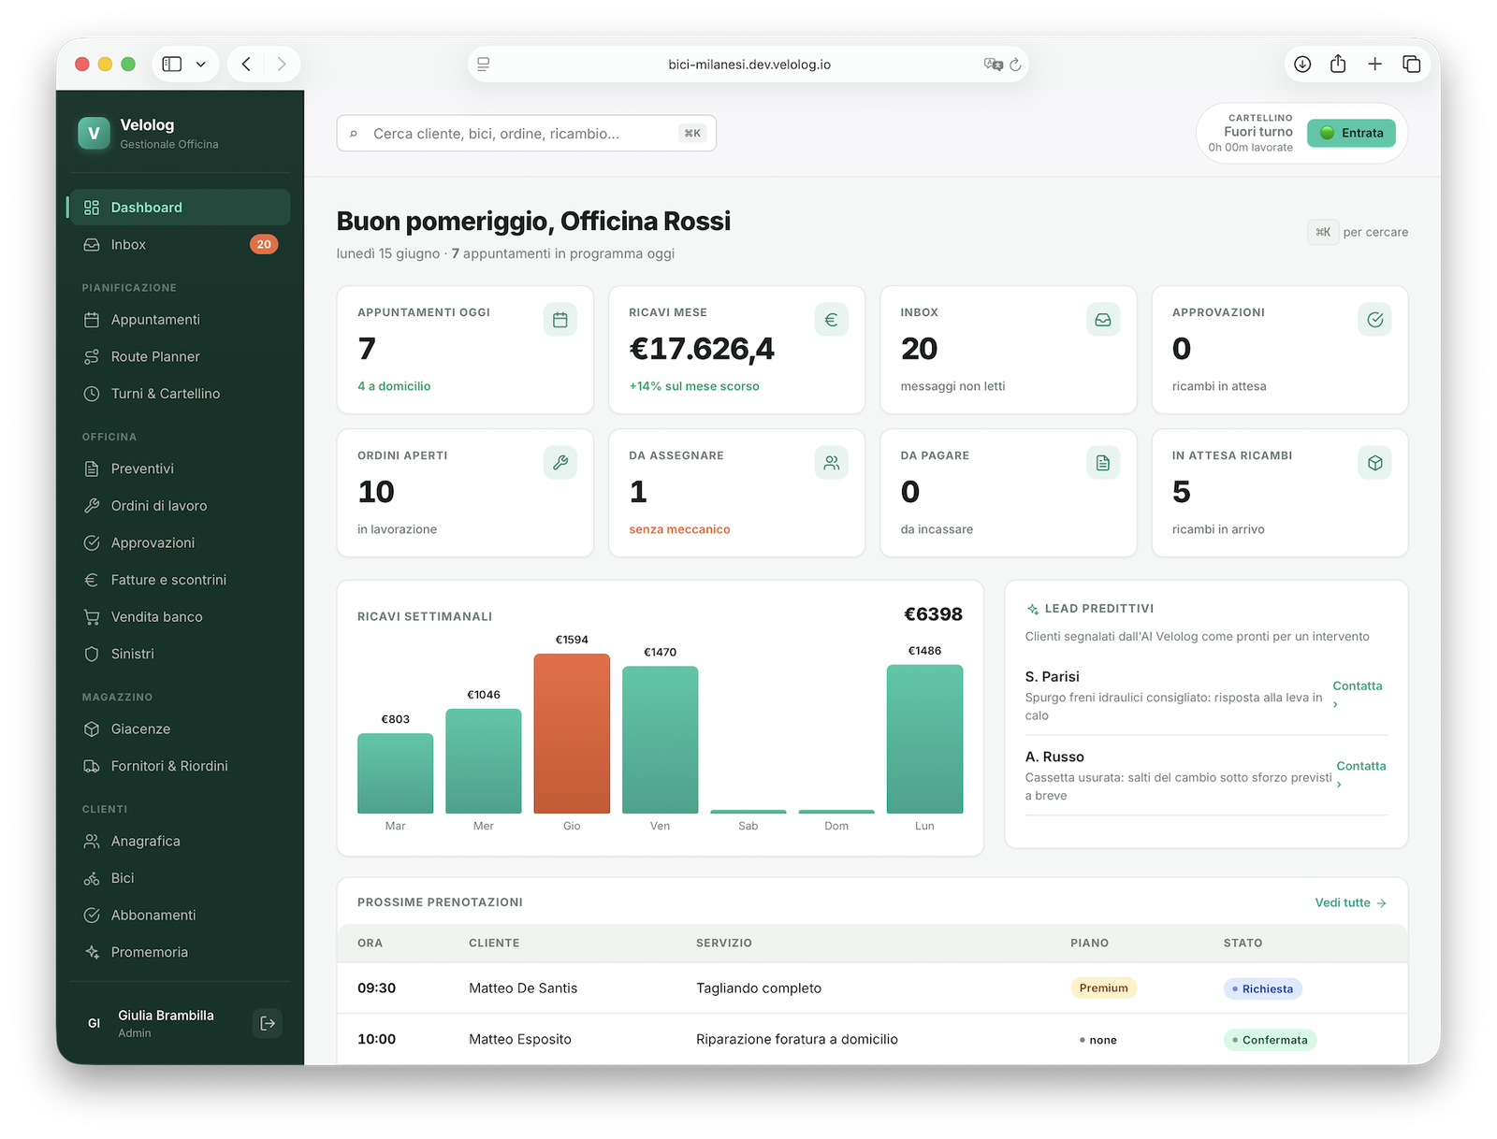Click the cart icon for Vendita banco
Screen dimensions: 1497x1139
92,617
